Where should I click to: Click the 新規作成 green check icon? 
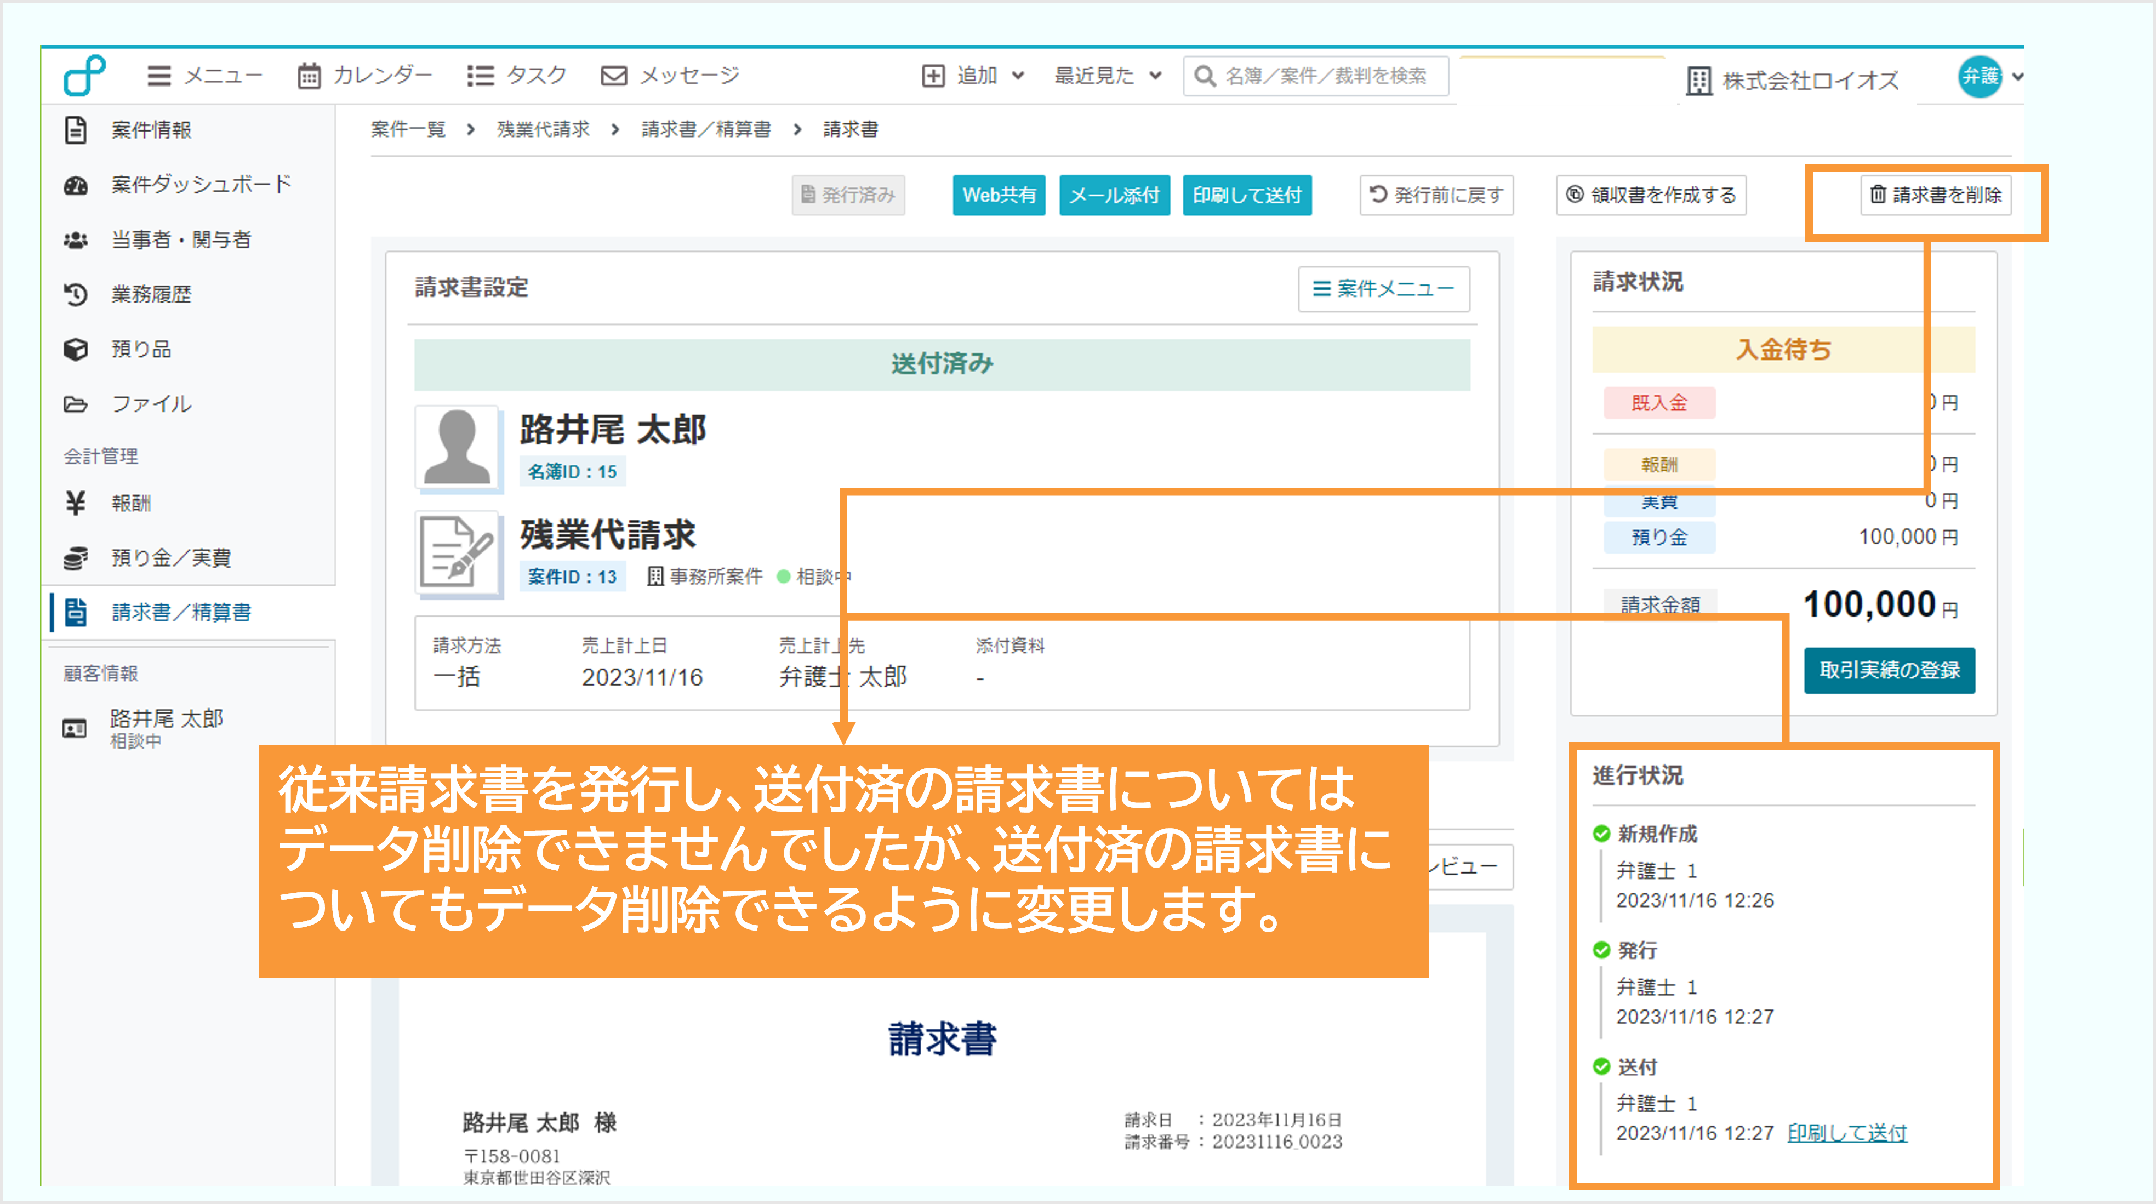1601,834
